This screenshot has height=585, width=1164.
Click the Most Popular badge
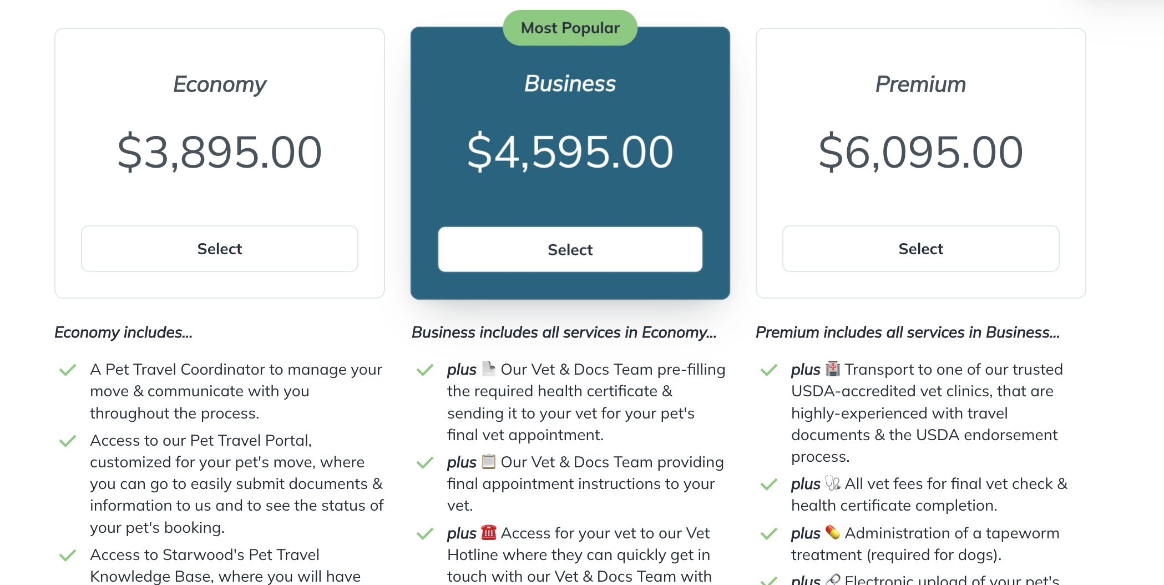pyautogui.click(x=570, y=28)
